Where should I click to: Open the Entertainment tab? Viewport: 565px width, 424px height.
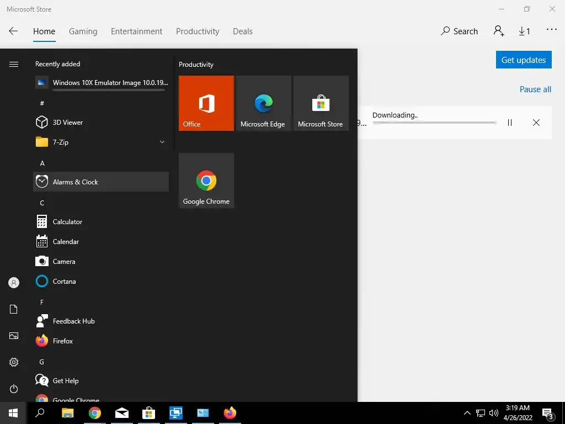(x=137, y=31)
